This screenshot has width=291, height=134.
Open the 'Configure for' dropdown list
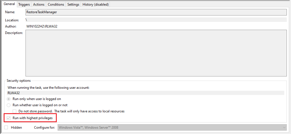pos(172,128)
